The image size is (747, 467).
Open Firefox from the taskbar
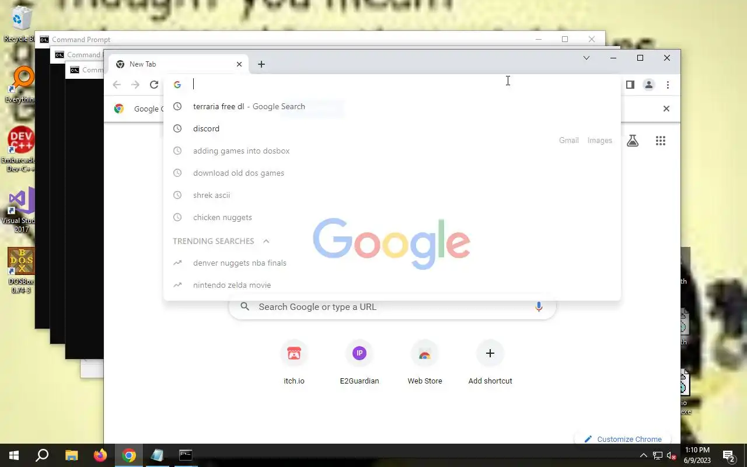(x=100, y=455)
